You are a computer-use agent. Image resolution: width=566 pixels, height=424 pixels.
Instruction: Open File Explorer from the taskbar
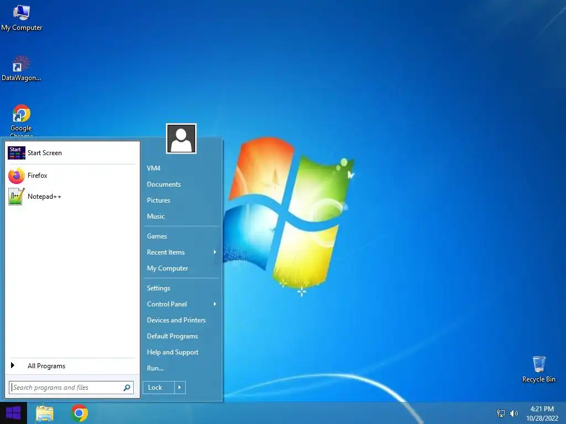click(44, 413)
